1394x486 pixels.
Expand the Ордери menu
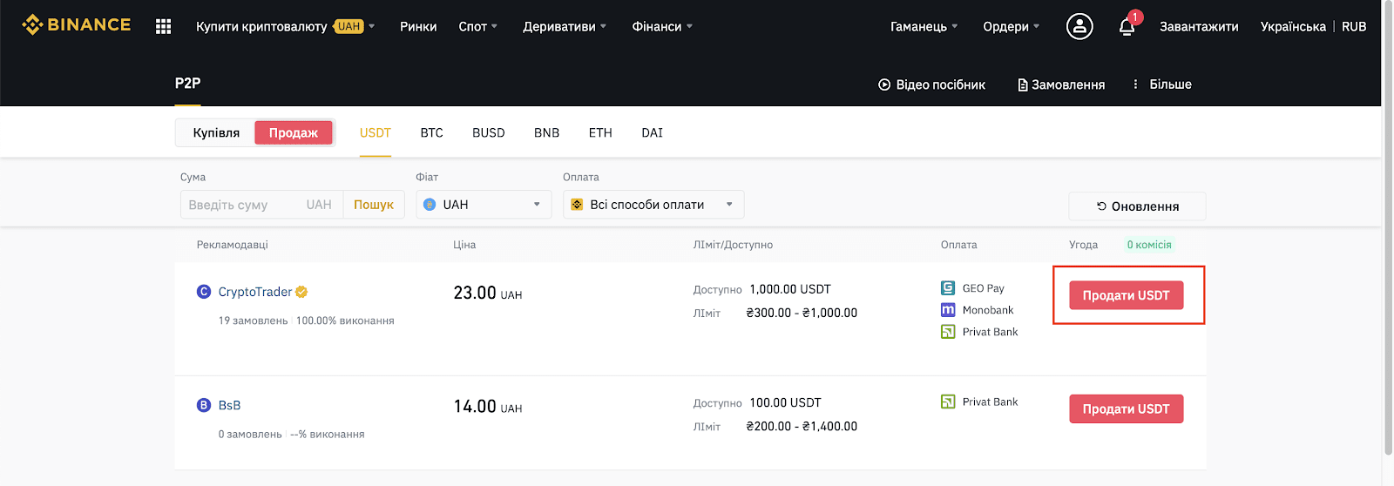(1011, 26)
